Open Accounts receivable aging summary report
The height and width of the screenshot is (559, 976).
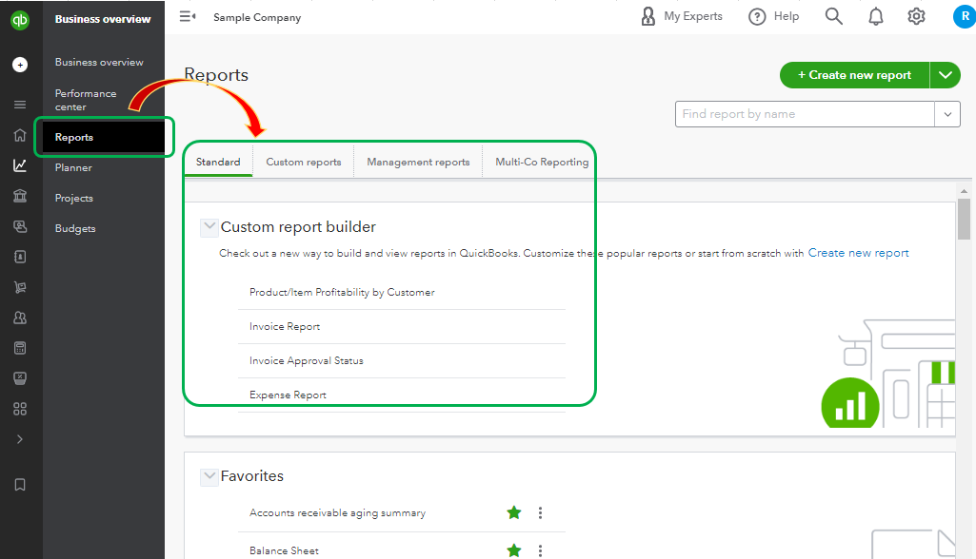click(337, 513)
